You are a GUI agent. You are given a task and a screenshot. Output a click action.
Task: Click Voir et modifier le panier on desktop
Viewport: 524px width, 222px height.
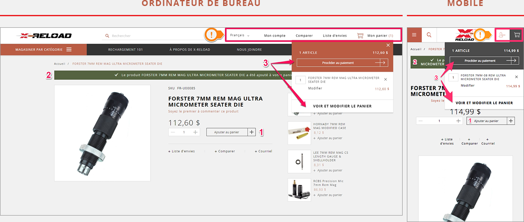tap(342, 106)
